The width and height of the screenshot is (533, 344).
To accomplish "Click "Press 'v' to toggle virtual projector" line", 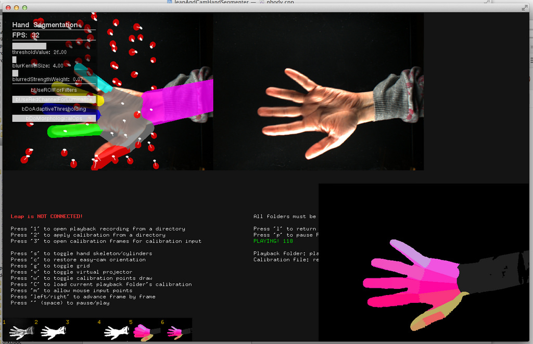I will click(71, 272).
